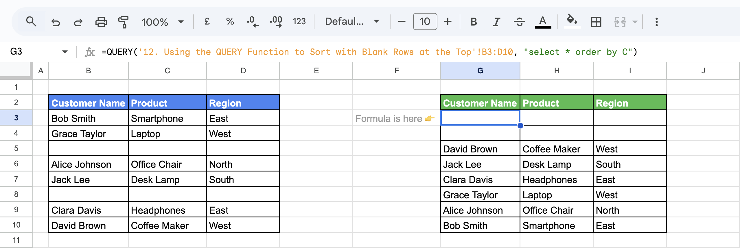Open the Name box dropdown arrow
740x248 pixels.
point(65,52)
